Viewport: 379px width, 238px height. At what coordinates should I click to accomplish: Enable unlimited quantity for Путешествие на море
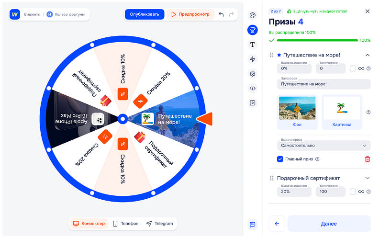coord(353,68)
